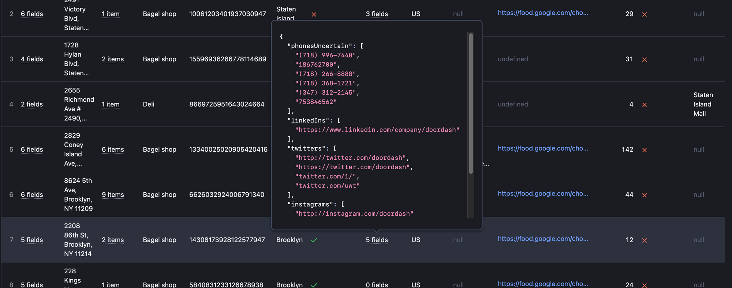Open '1 item' list in row 4
The image size is (732, 288).
pyautogui.click(x=111, y=105)
